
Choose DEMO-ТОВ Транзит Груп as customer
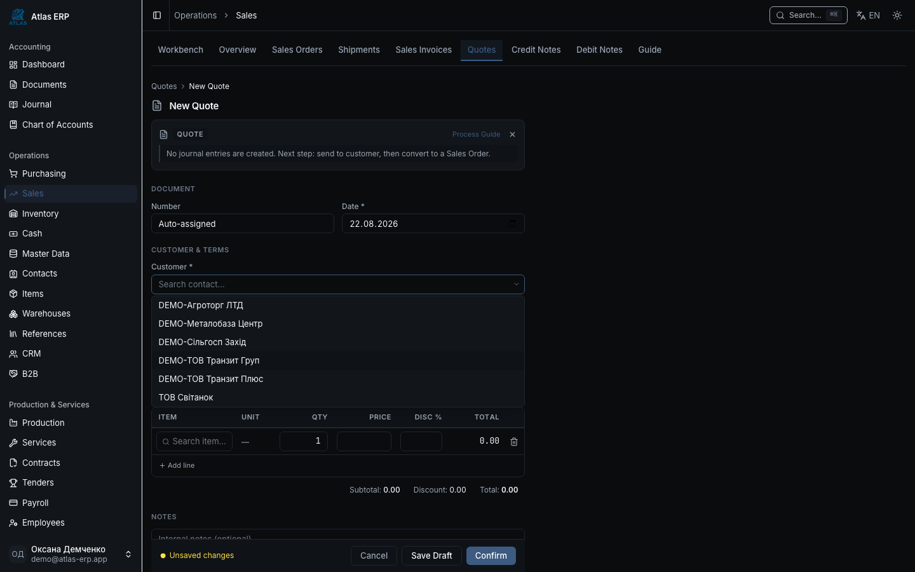click(337, 361)
